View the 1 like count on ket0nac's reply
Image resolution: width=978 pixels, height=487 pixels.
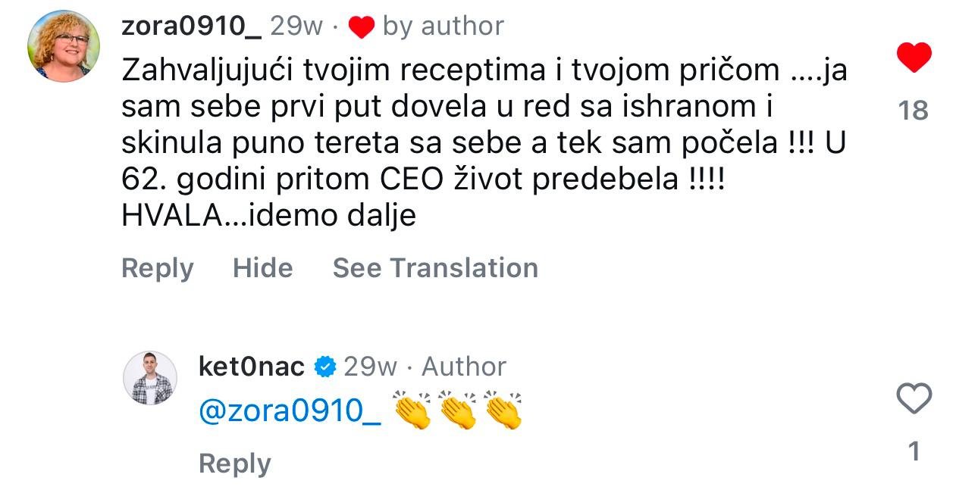(914, 451)
